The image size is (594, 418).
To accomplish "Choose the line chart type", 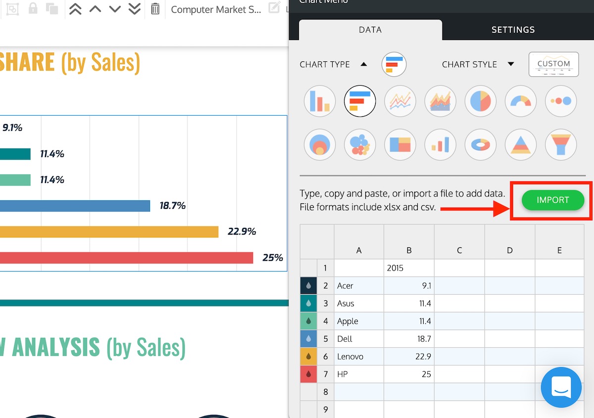I will click(400, 101).
